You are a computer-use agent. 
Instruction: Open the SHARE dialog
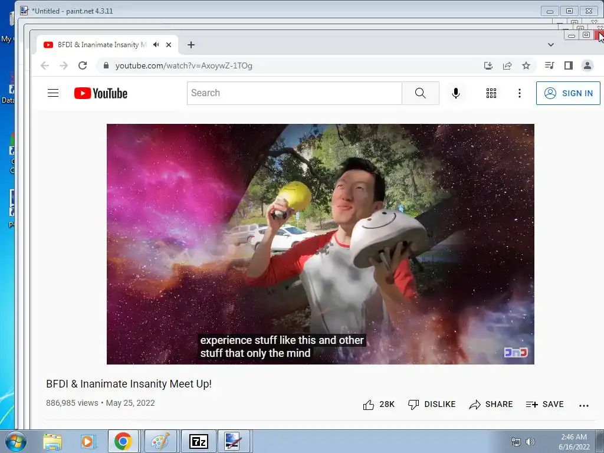491,405
